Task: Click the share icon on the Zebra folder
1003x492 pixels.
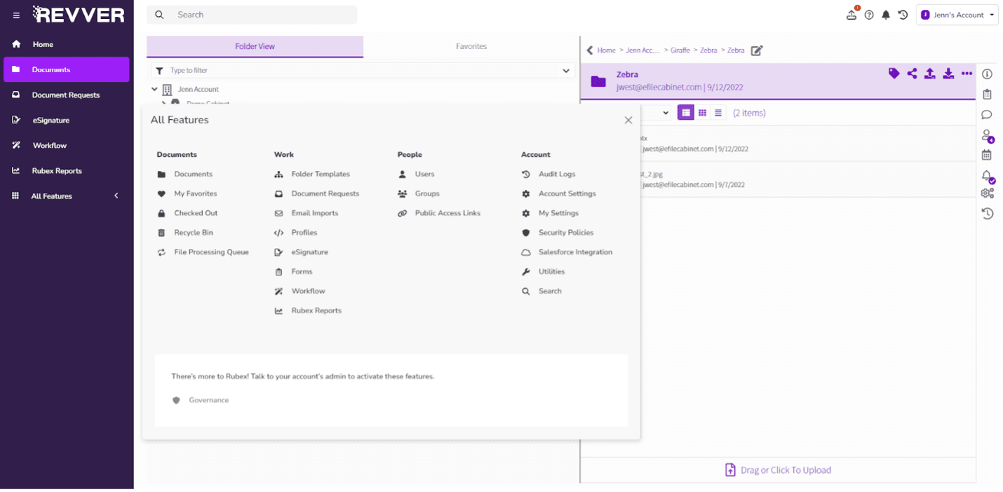Action: (912, 73)
